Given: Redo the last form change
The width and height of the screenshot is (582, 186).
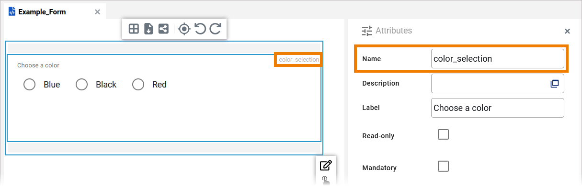Looking at the screenshot, I should (x=215, y=29).
